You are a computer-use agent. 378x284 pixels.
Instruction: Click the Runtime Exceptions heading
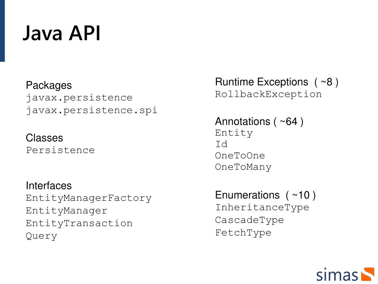tap(277, 82)
